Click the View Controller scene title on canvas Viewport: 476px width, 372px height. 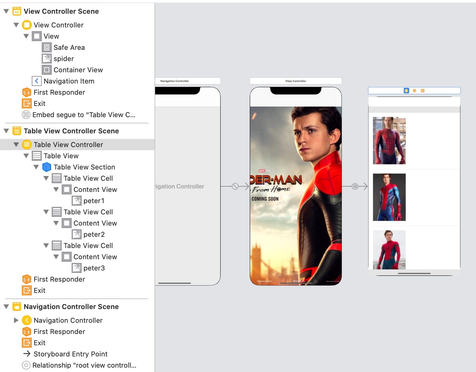tap(296, 81)
